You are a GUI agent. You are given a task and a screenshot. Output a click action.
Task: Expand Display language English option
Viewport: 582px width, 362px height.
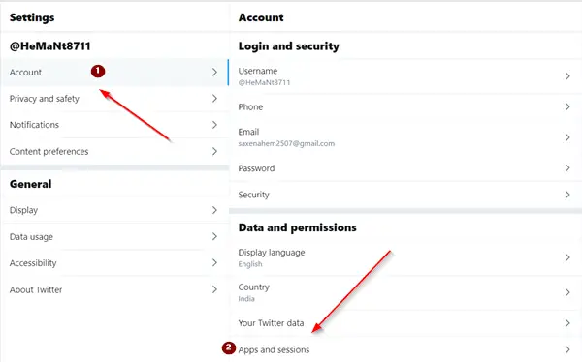405,257
